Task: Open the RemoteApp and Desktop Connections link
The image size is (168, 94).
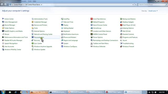Action: coord(106,40)
